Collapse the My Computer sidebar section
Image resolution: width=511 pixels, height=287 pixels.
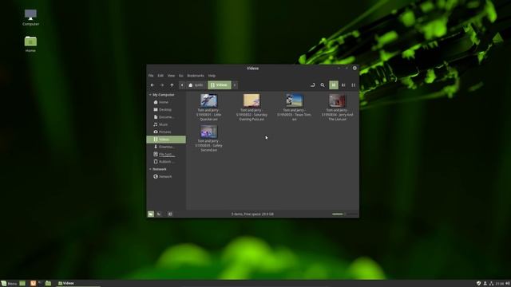click(150, 95)
